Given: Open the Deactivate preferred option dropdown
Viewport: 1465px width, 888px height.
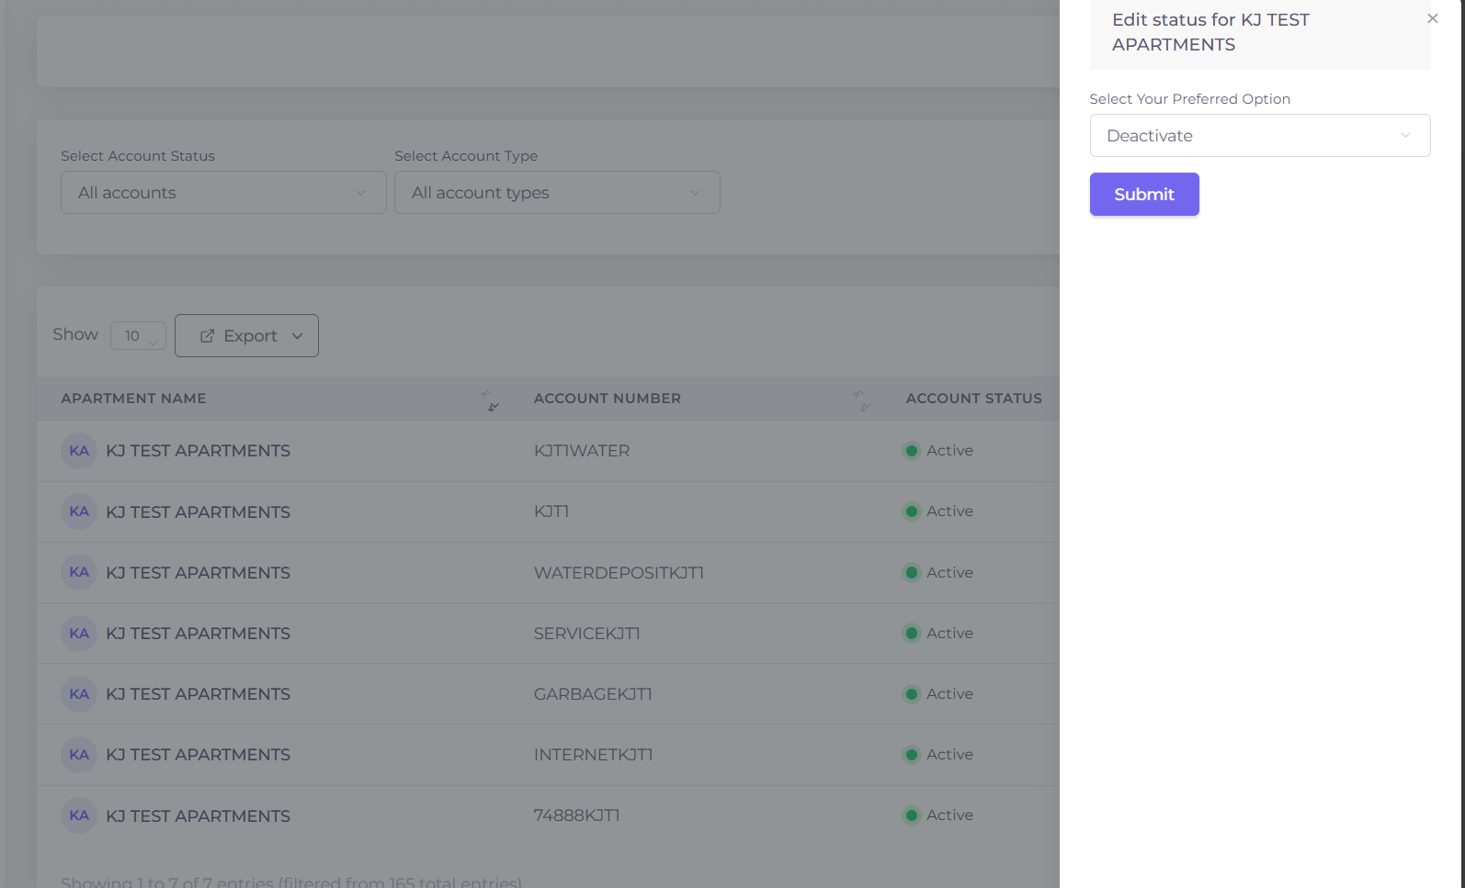Looking at the screenshot, I should coord(1259,136).
